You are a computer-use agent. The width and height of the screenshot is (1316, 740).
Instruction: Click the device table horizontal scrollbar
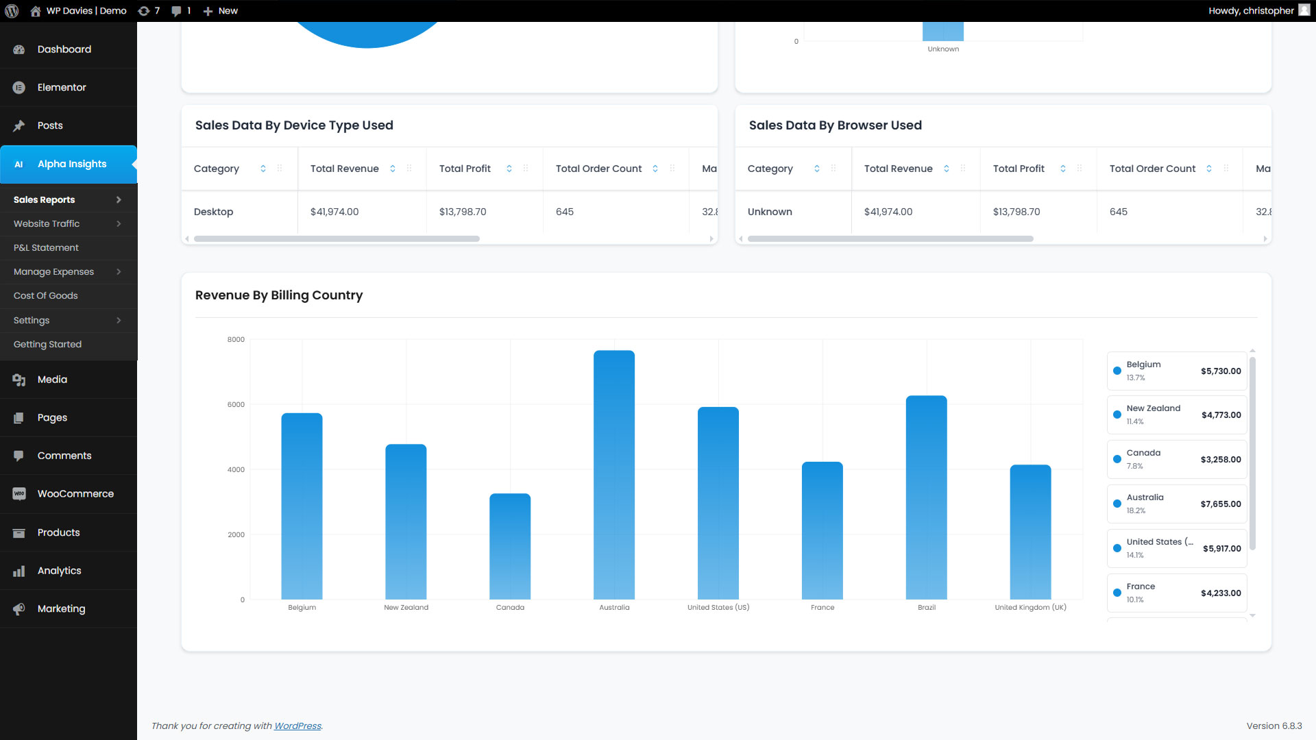337,239
